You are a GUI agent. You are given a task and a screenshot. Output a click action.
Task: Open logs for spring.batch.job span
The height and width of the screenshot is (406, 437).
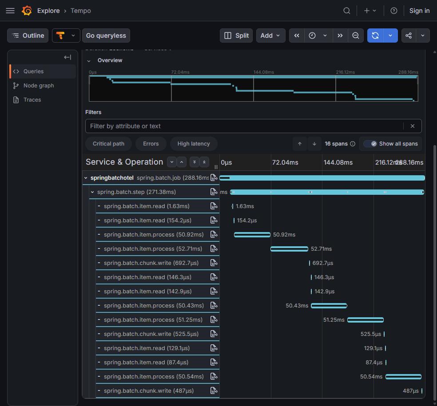214,177
